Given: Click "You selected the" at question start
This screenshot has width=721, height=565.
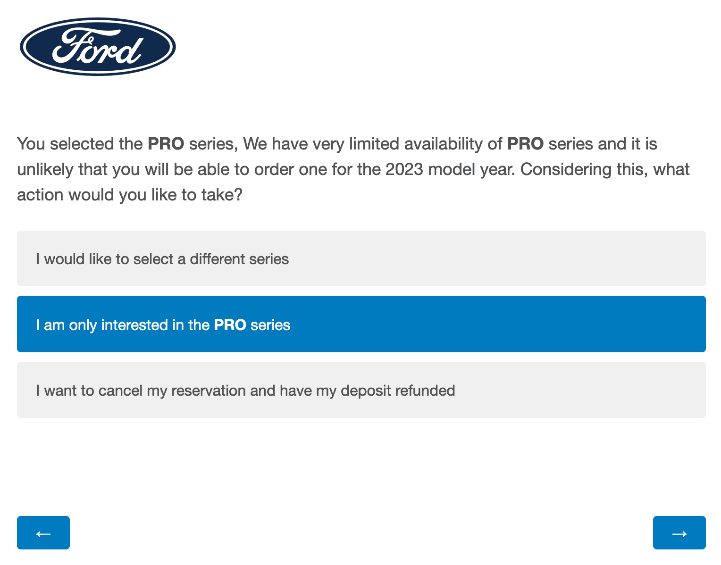Looking at the screenshot, I should click(80, 144).
